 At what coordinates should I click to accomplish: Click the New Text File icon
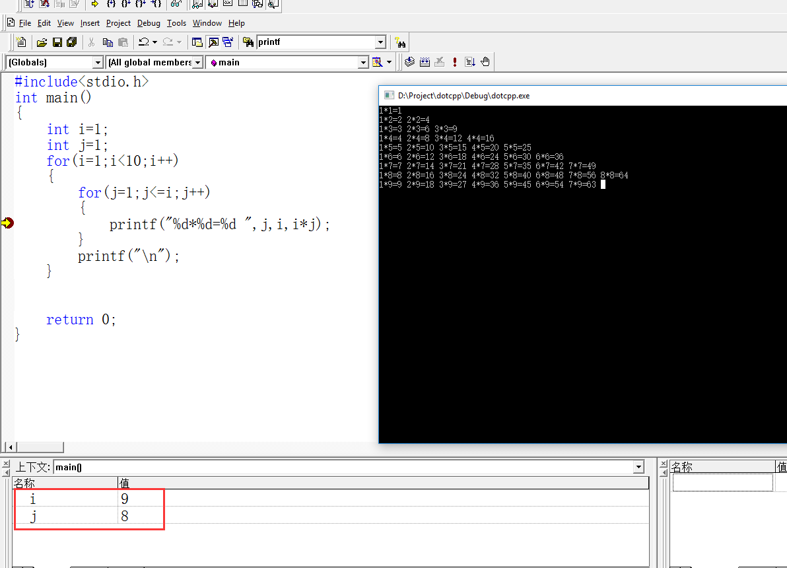[x=21, y=42]
